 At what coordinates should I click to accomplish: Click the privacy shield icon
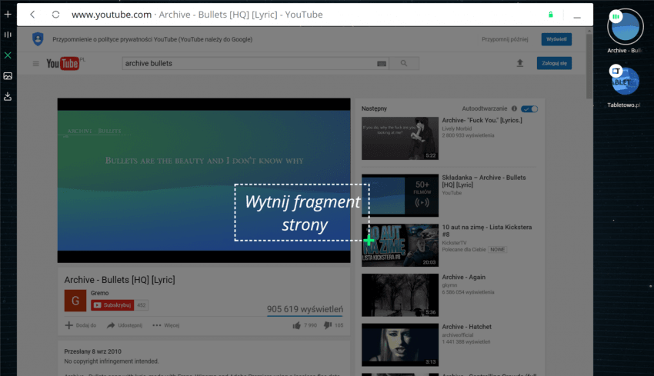point(38,39)
